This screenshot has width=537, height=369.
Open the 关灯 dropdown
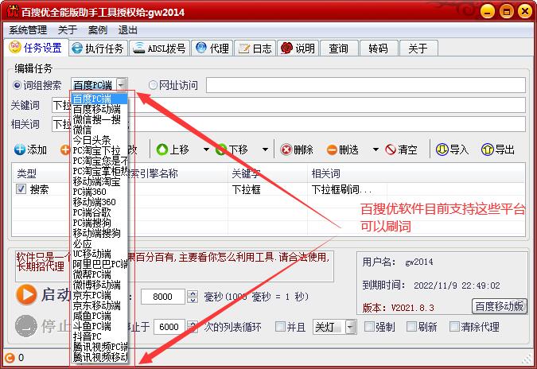(334, 327)
